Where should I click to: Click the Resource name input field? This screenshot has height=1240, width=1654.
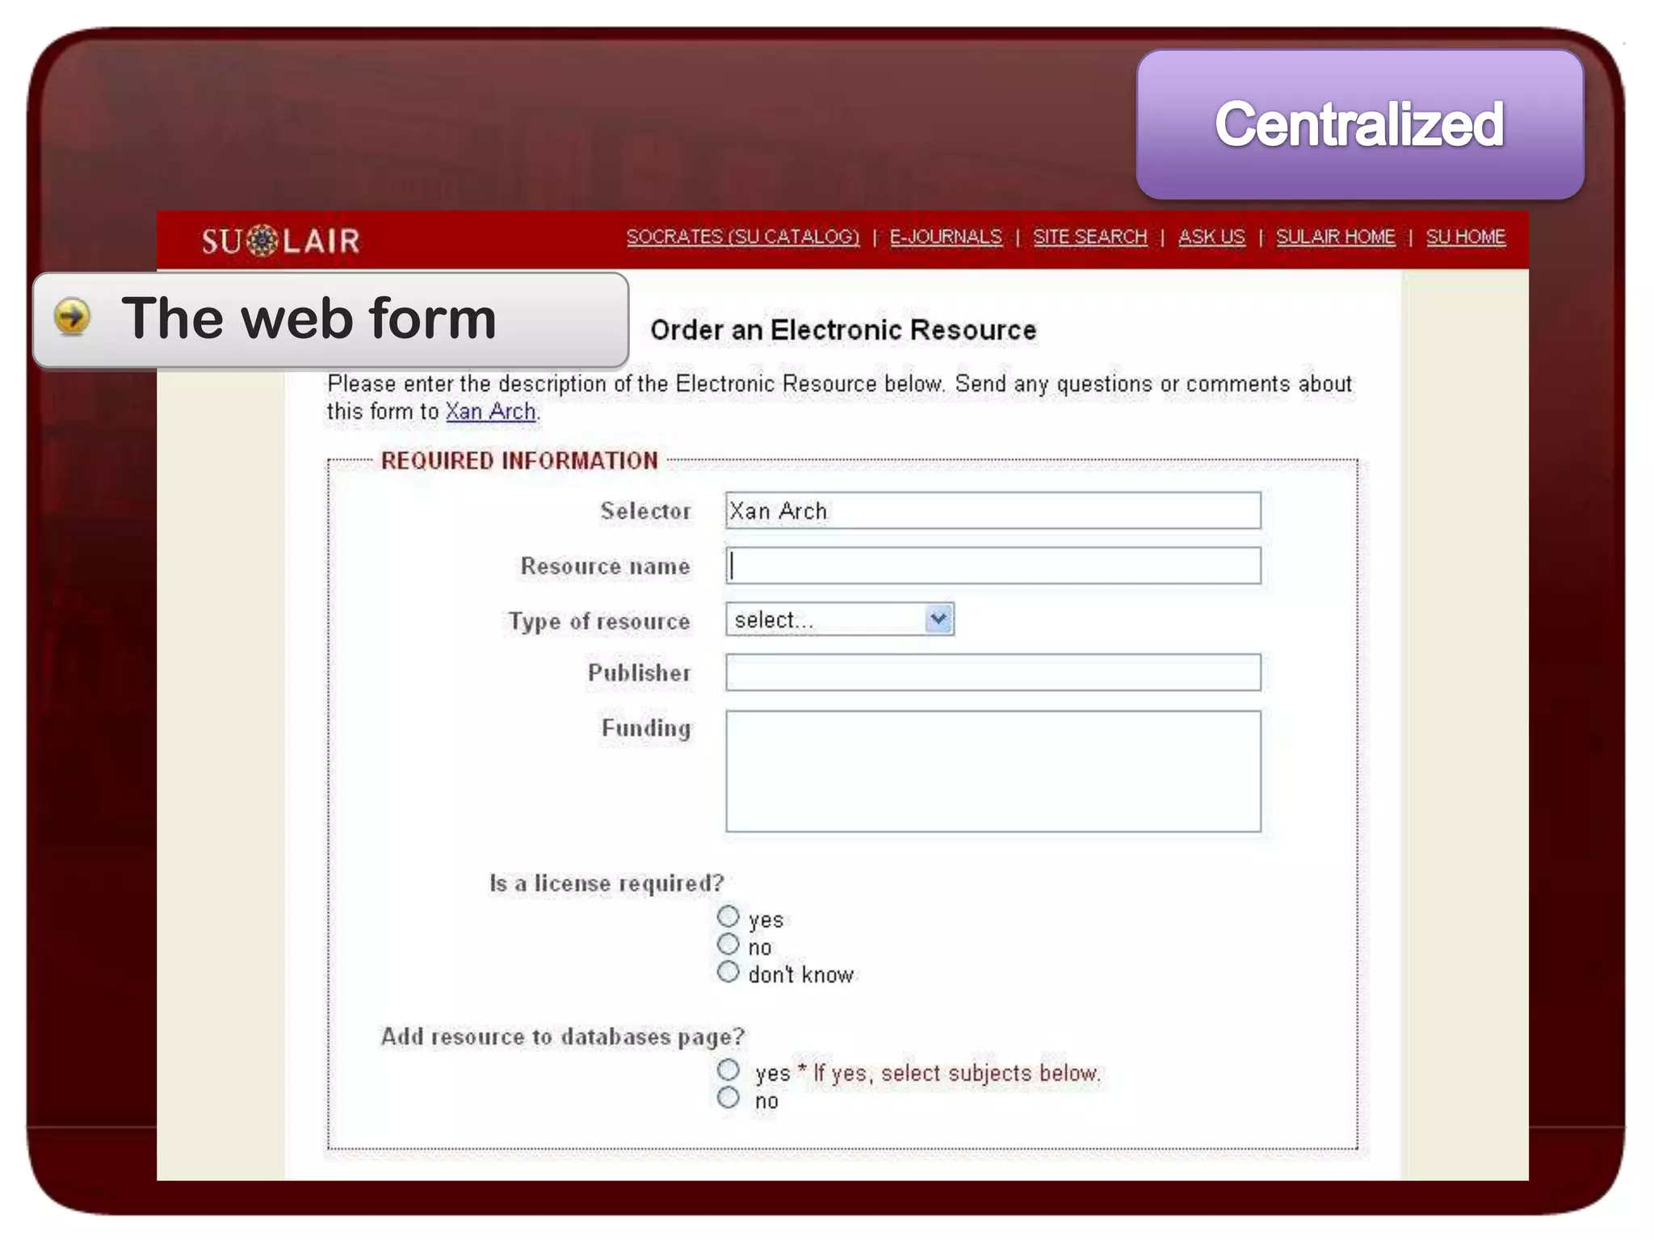(992, 566)
